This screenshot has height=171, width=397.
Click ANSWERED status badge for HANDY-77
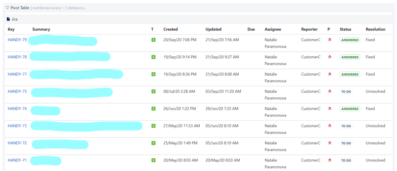coord(350,74)
